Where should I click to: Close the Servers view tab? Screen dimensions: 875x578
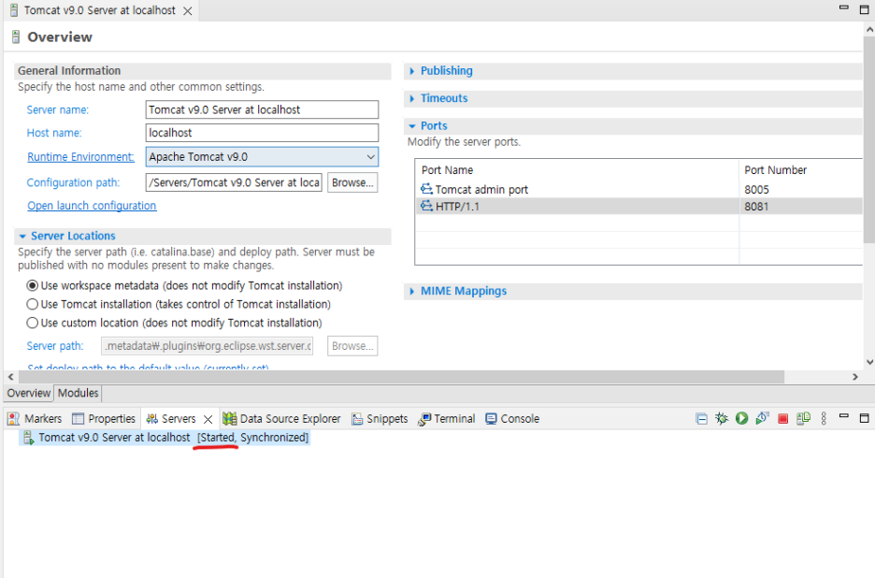click(x=208, y=419)
